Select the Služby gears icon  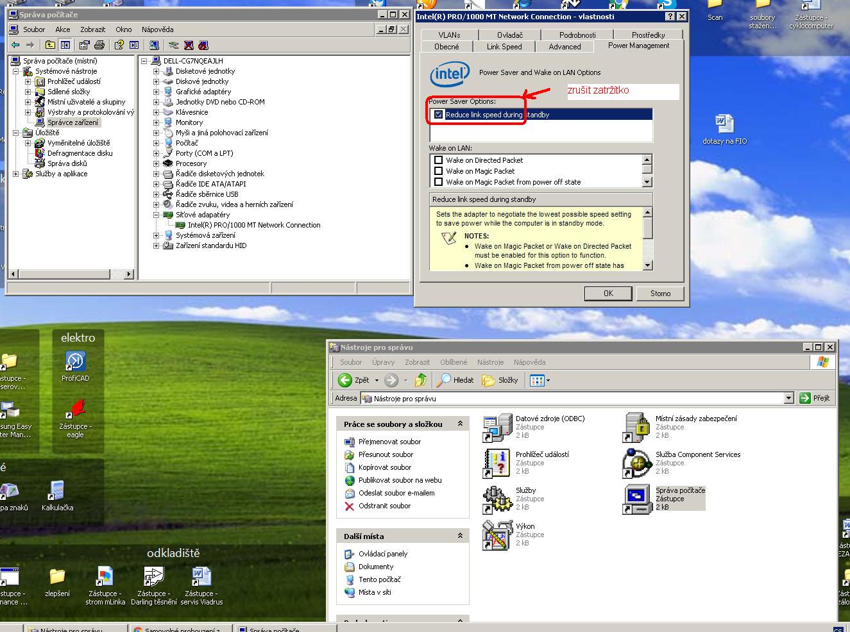[497, 499]
